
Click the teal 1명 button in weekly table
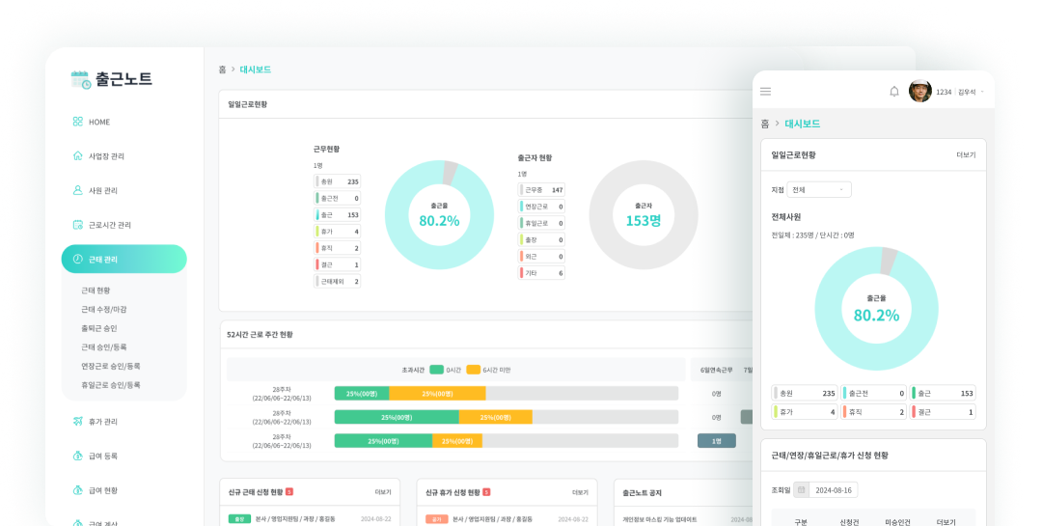(x=716, y=440)
